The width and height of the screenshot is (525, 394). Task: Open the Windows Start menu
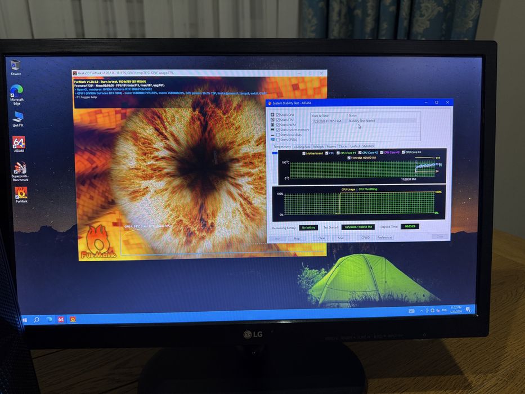tap(24, 320)
